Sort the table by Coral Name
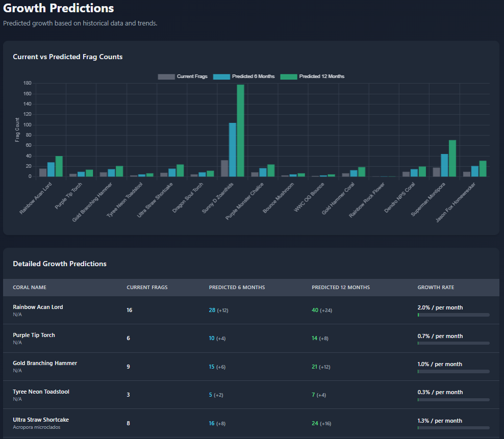Screen dimensions: 504x439 29,287
